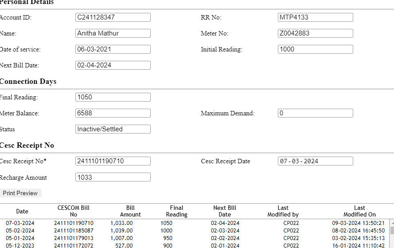Click modified timestamp 08-02-2024 16:45:50
The height and width of the screenshot is (248, 394).
(358, 231)
